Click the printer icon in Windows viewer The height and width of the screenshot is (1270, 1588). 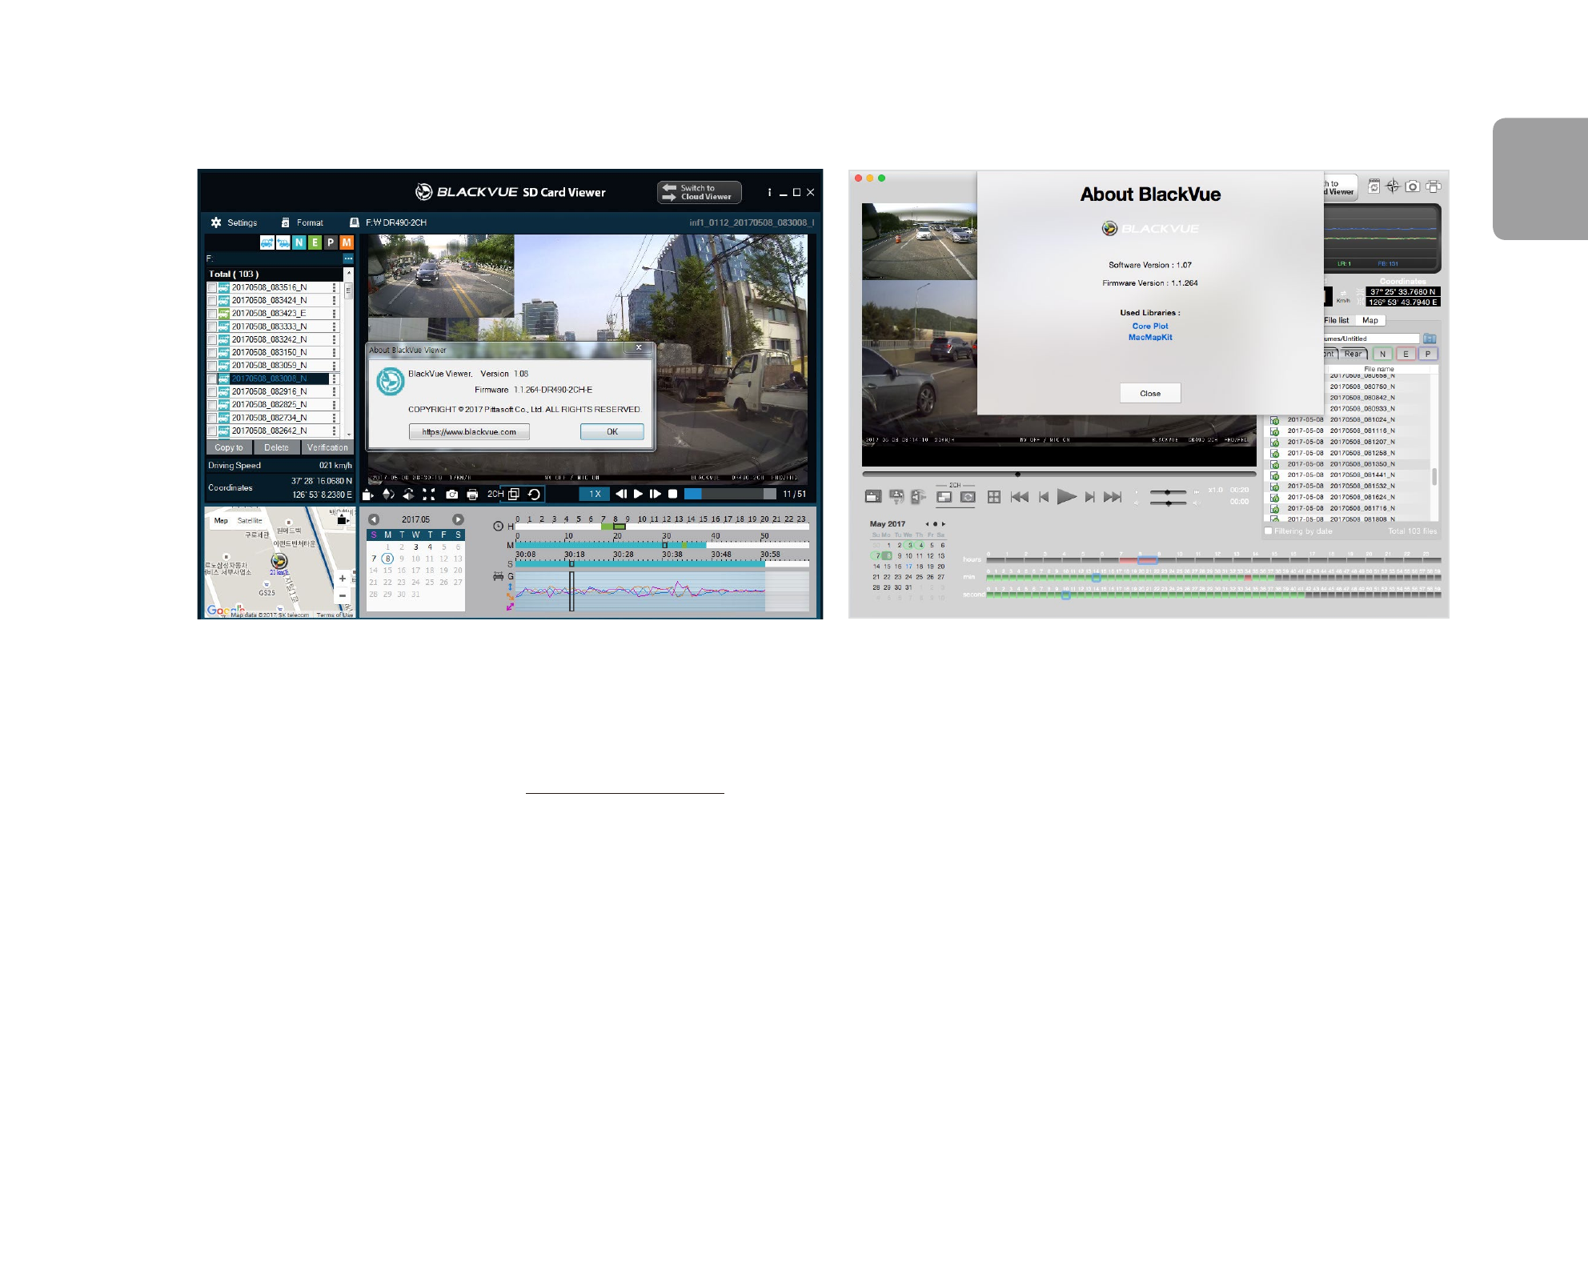(472, 495)
